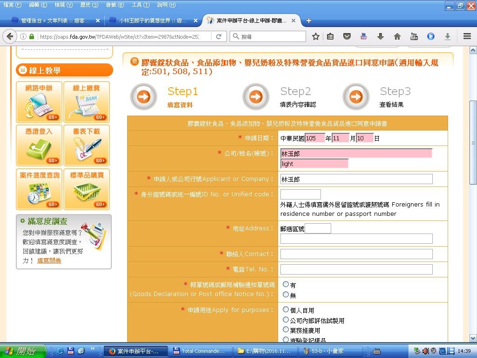Open bookmarks list clipboard icon
Viewport: 477px width, 358px height.
[330, 36]
